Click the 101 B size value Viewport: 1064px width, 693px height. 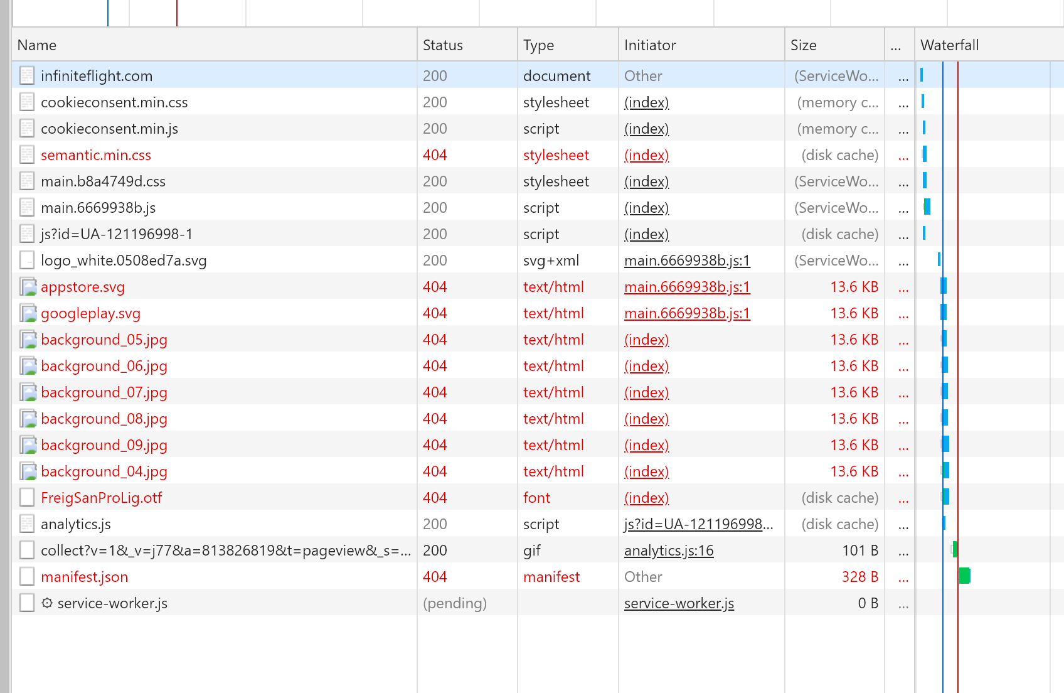pos(860,551)
